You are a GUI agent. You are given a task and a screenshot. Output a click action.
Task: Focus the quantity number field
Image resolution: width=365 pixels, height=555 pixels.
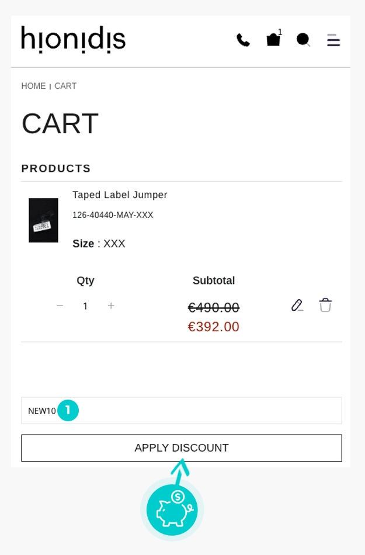point(85,306)
